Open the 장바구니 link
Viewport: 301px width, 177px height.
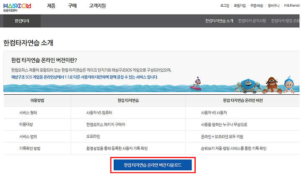click(x=273, y=5)
